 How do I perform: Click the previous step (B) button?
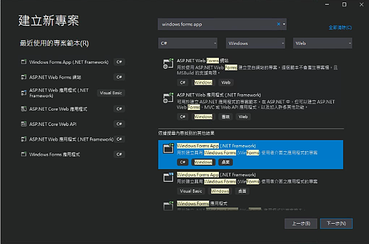point(301,224)
